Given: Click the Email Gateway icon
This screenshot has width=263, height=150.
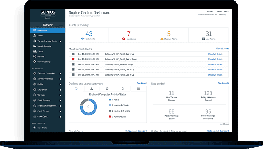Looking at the screenshot, I should click(35, 100).
